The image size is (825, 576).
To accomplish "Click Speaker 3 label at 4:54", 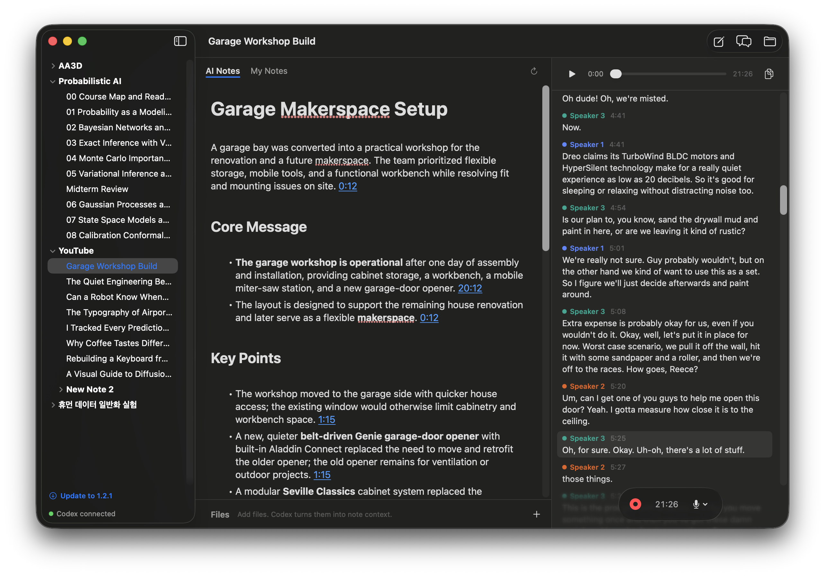I will click(587, 207).
